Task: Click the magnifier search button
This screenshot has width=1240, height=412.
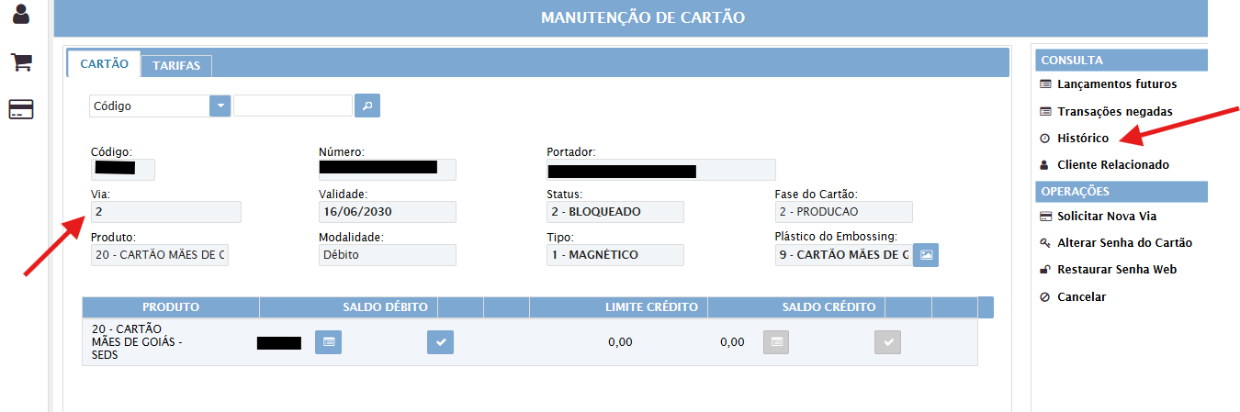Action: tap(367, 106)
